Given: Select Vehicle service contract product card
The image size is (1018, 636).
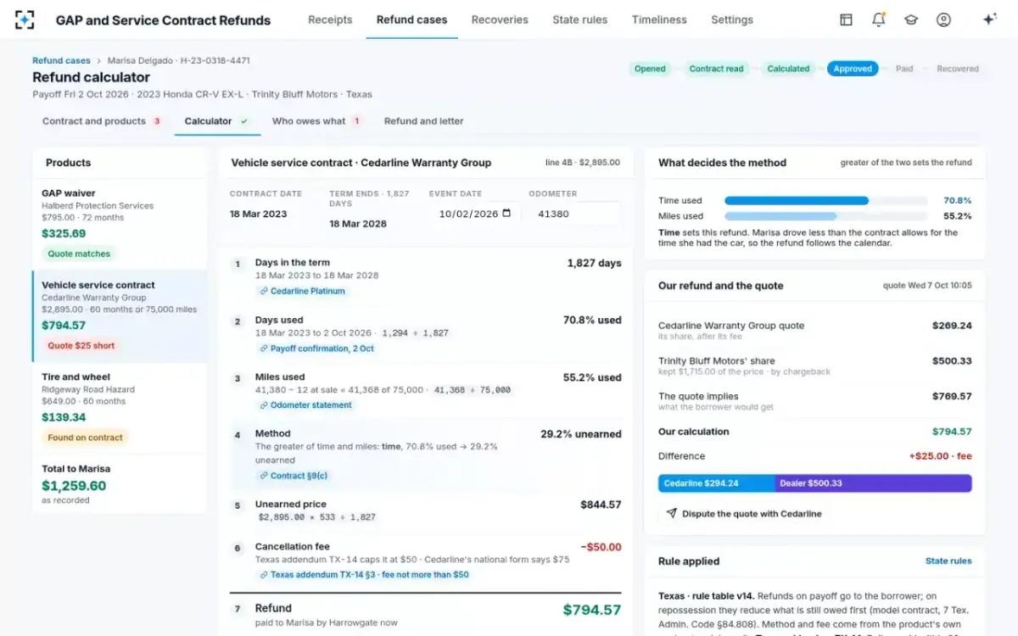Looking at the screenshot, I should [x=120, y=315].
